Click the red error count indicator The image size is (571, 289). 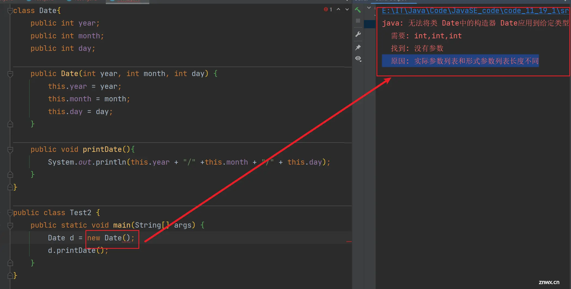tap(328, 10)
